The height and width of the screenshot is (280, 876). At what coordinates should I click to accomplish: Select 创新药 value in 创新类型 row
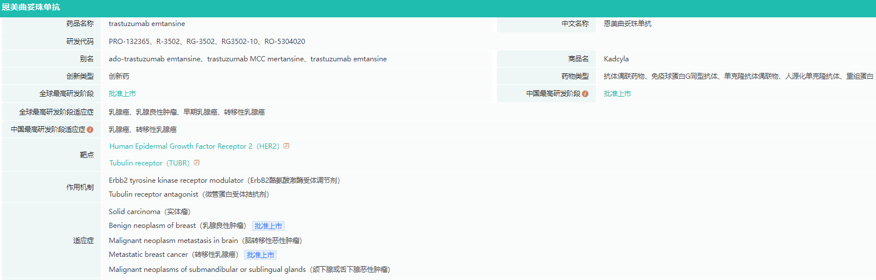[x=119, y=76]
